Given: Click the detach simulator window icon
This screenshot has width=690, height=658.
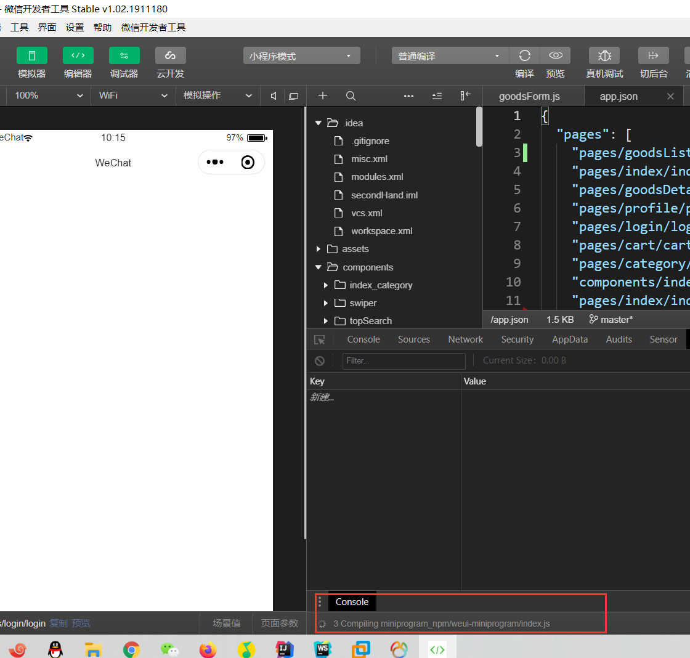Looking at the screenshot, I should (293, 96).
